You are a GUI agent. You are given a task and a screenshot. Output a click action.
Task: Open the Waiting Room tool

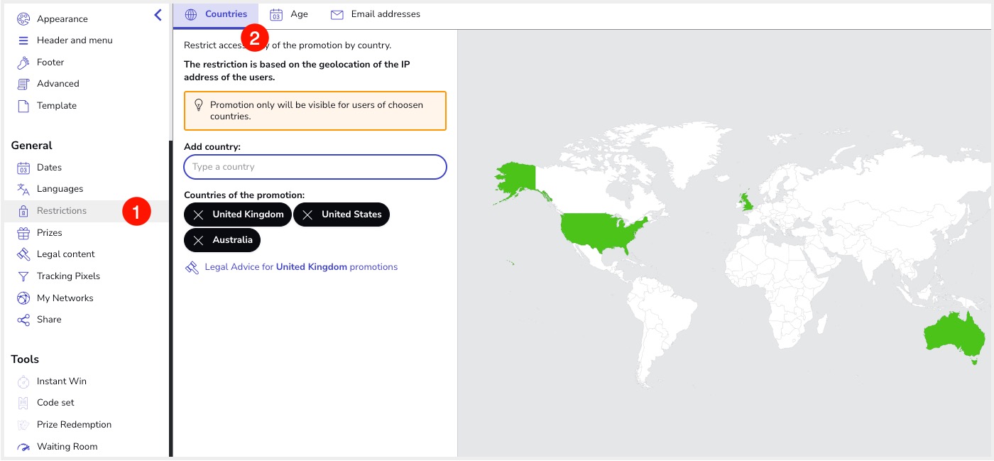pos(67,447)
